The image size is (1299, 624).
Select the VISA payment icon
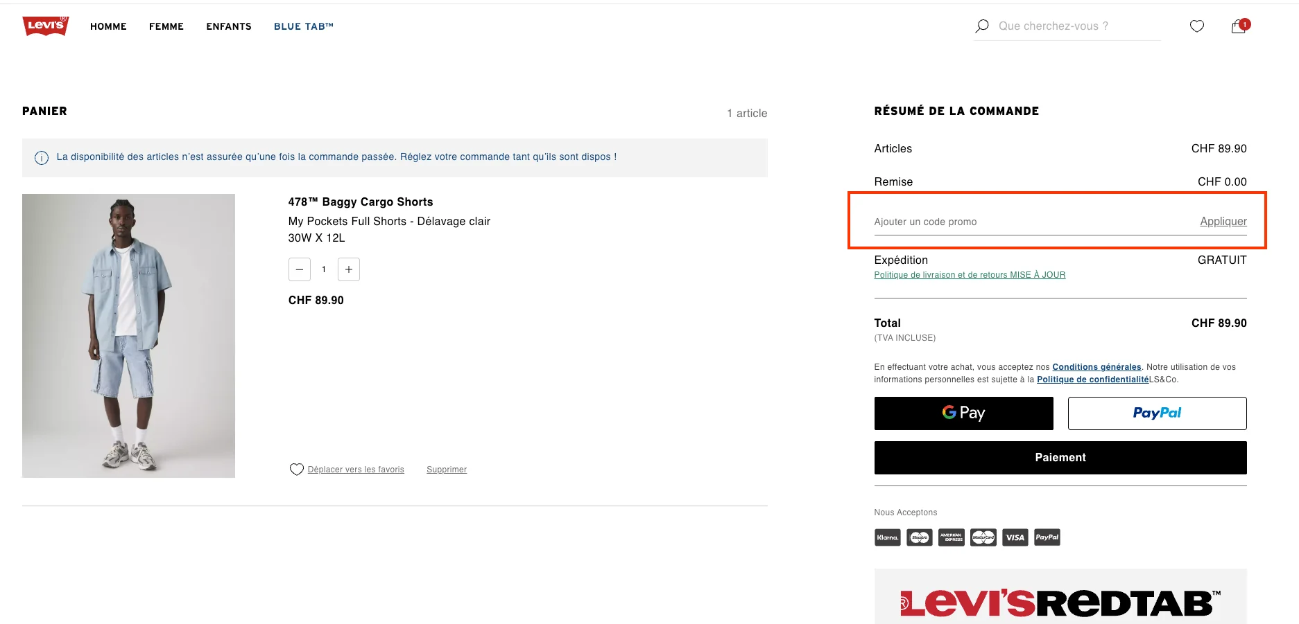(x=1015, y=537)
